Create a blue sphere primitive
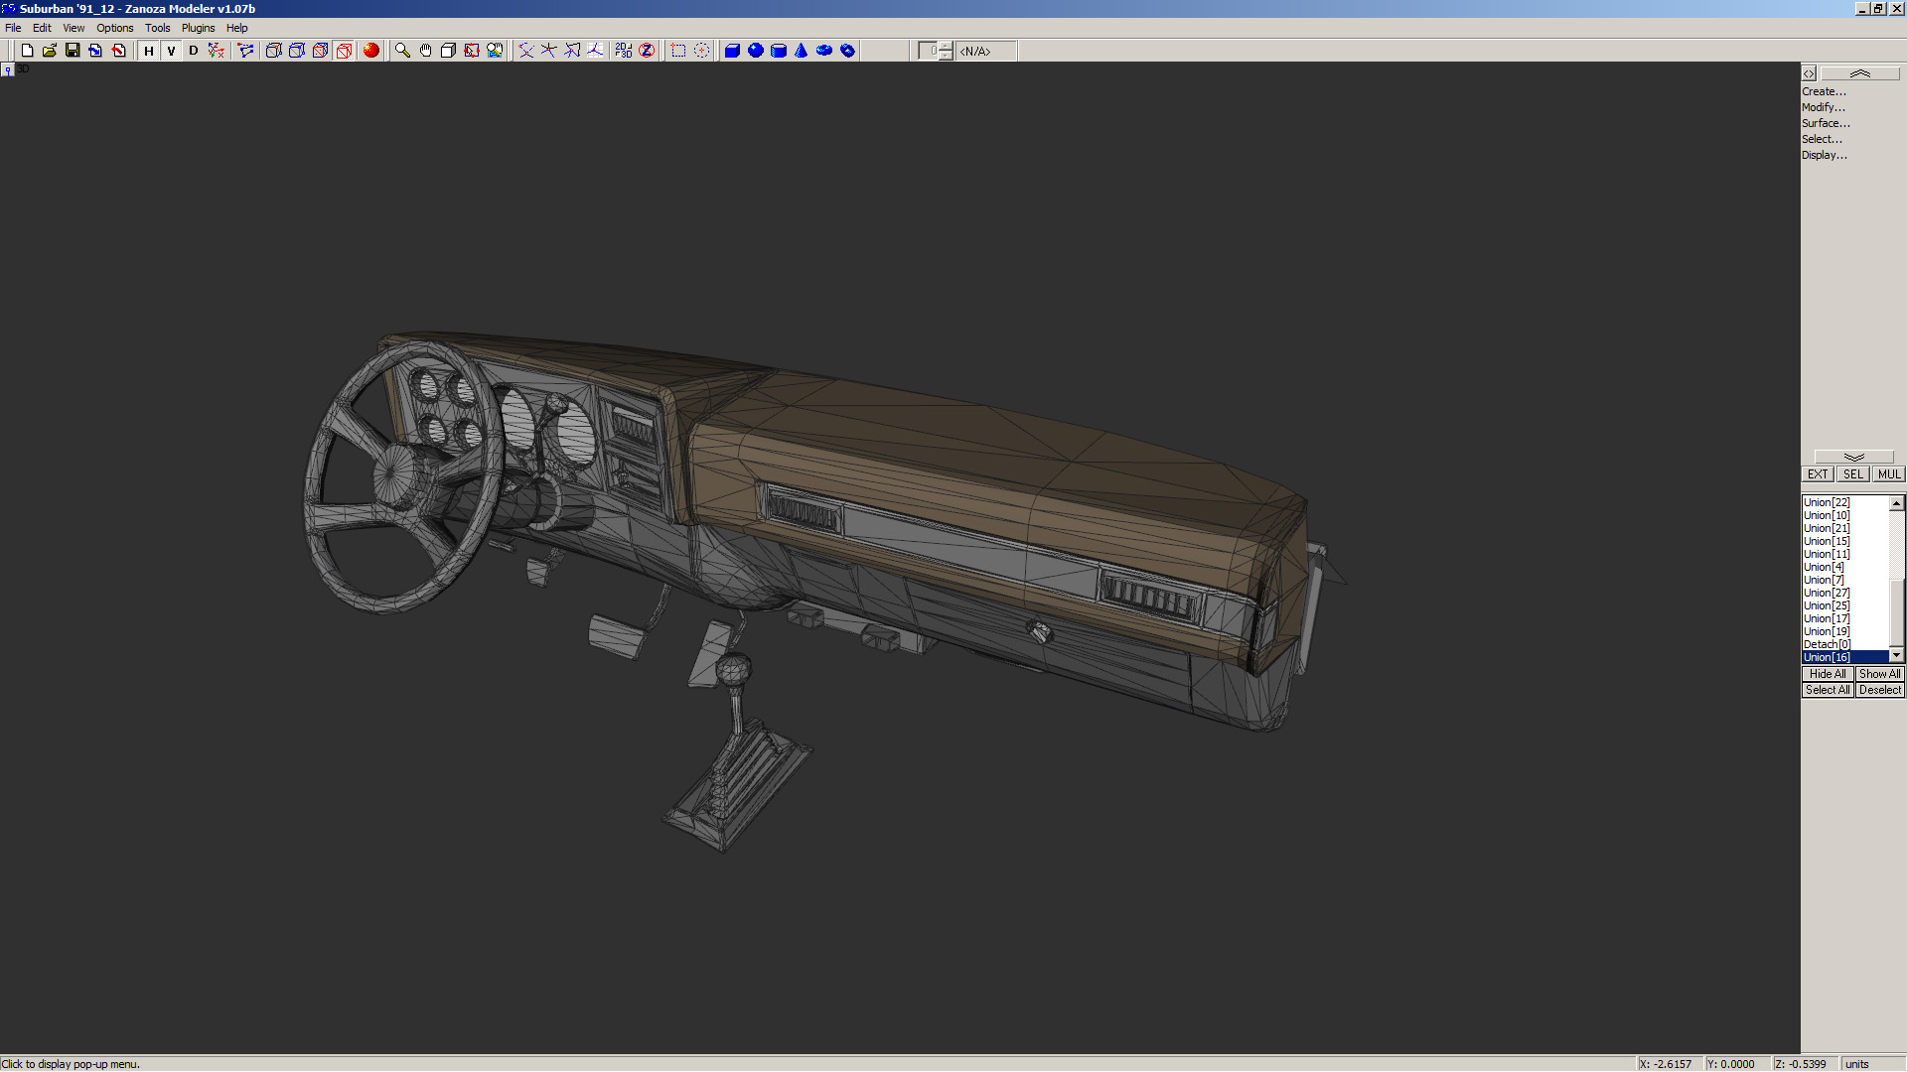 [756, 51]
